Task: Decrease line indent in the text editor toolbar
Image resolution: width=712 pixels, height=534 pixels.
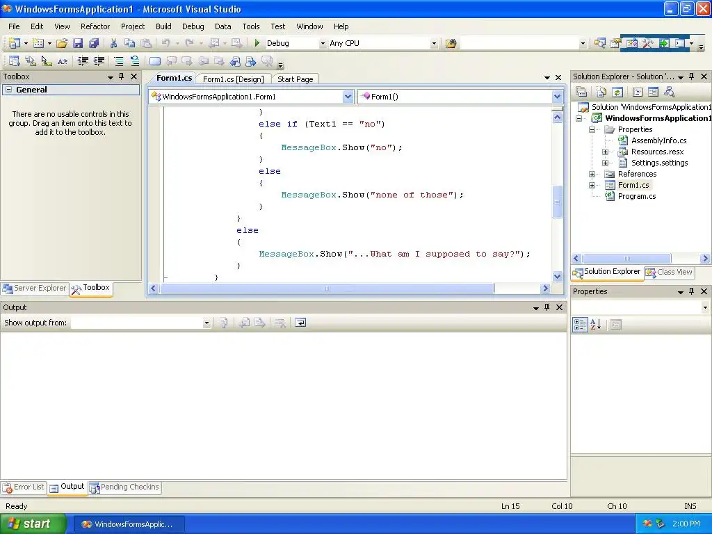Action: pyautogui.click(x=83, y=61)
